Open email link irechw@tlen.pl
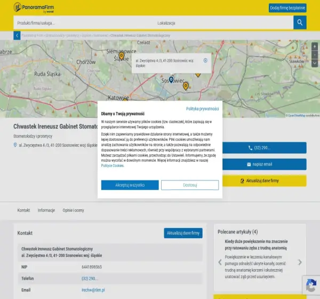The height and width of the screenshot is (299, 320). [x=93, y=290]
